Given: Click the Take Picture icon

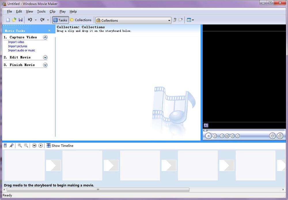Looking at the screenshot, I should [280, 136].
